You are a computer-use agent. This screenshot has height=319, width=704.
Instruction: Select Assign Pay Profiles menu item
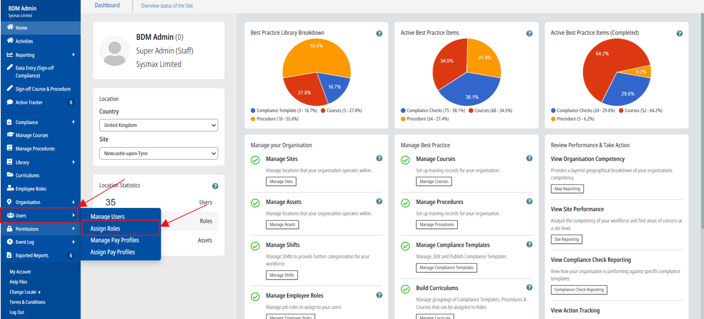[x=113, y=252]
